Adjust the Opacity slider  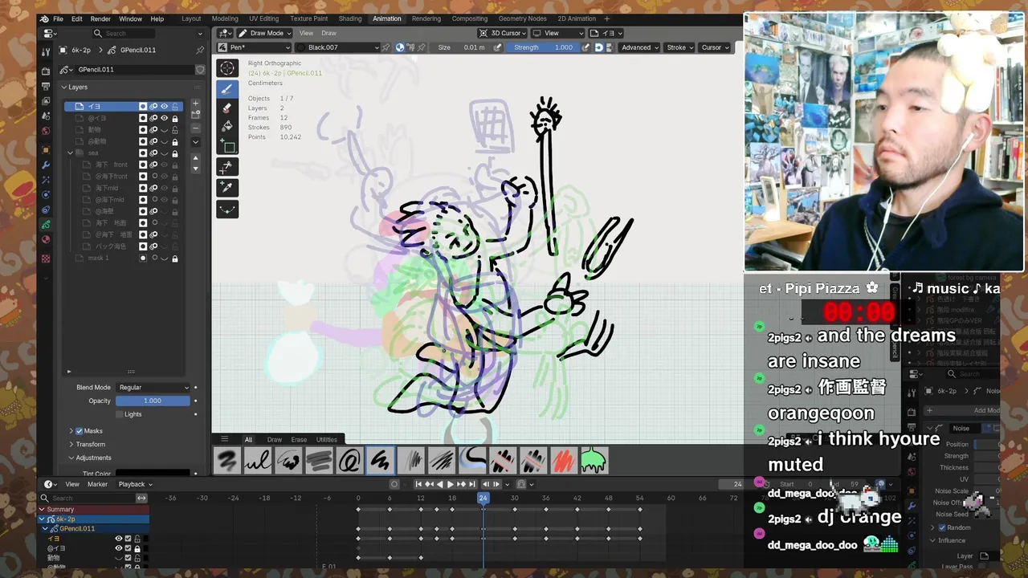[x=153, y=401]
